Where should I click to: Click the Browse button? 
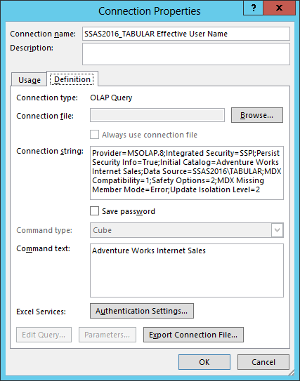pyautogui.click(x=257, y=115)
